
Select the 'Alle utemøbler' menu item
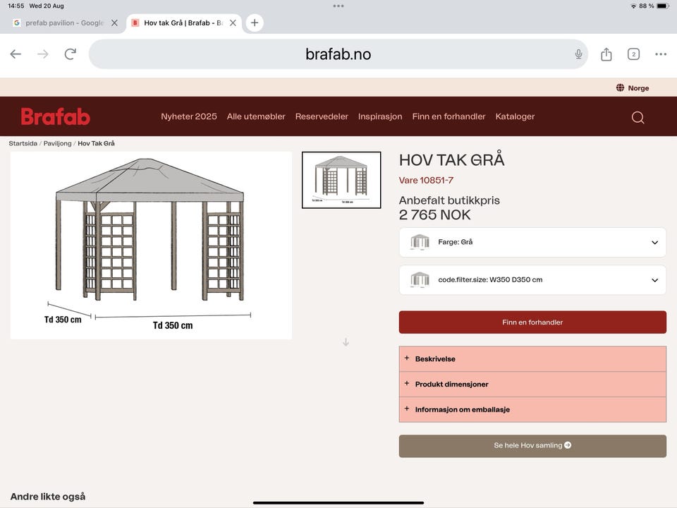pyautogui.click(x=255, y=116)
